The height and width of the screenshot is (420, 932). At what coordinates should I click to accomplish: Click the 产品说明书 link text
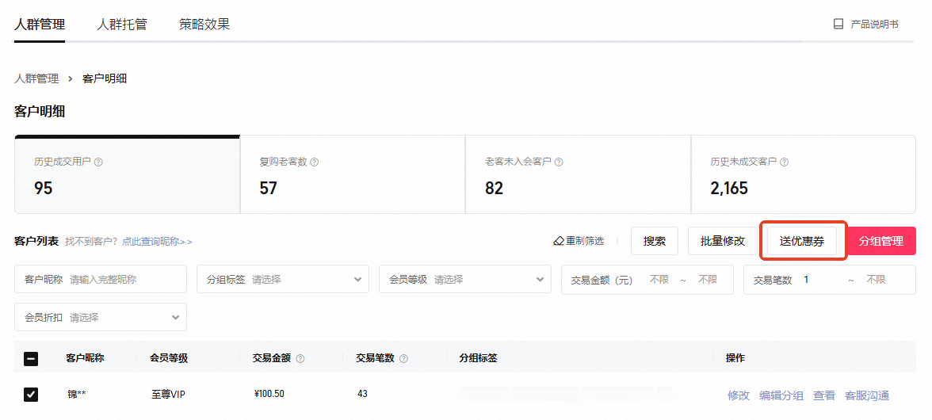click(x=874, y=25)
